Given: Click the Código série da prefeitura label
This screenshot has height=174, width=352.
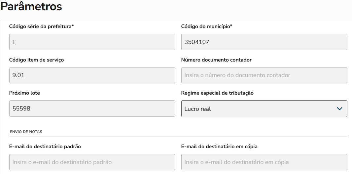Looking at the screenshot, I should pos(41,26).
